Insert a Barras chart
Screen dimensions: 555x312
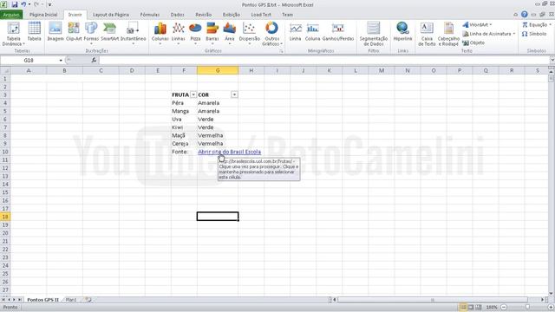pos(212,33)
